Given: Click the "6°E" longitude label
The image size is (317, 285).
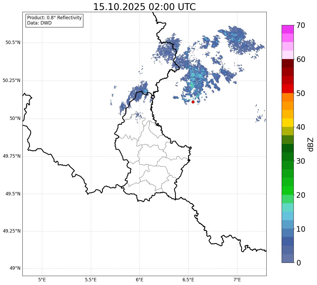Looking at the screenshot, I should [140, 280].
